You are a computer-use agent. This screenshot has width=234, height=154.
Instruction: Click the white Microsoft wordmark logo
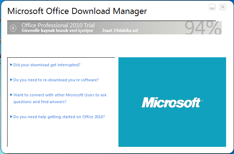[171, 103]
